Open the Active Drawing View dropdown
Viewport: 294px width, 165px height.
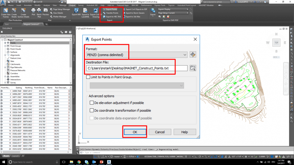tap(36, 36)
